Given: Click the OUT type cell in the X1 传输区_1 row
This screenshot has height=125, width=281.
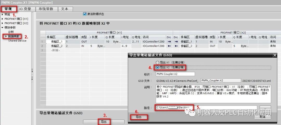Looking at the screenshot, I should [x=85, y=41].
